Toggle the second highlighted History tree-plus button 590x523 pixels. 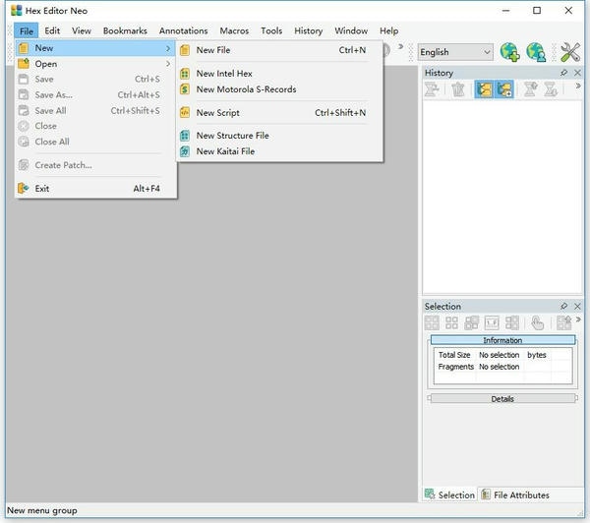[x=504, y=89]
